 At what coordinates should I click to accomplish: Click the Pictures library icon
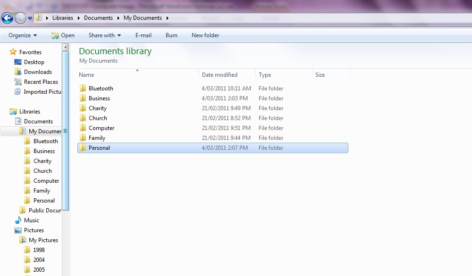tap(18, 230)
